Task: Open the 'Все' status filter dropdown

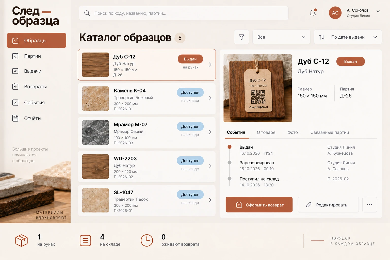Action: 281,37
